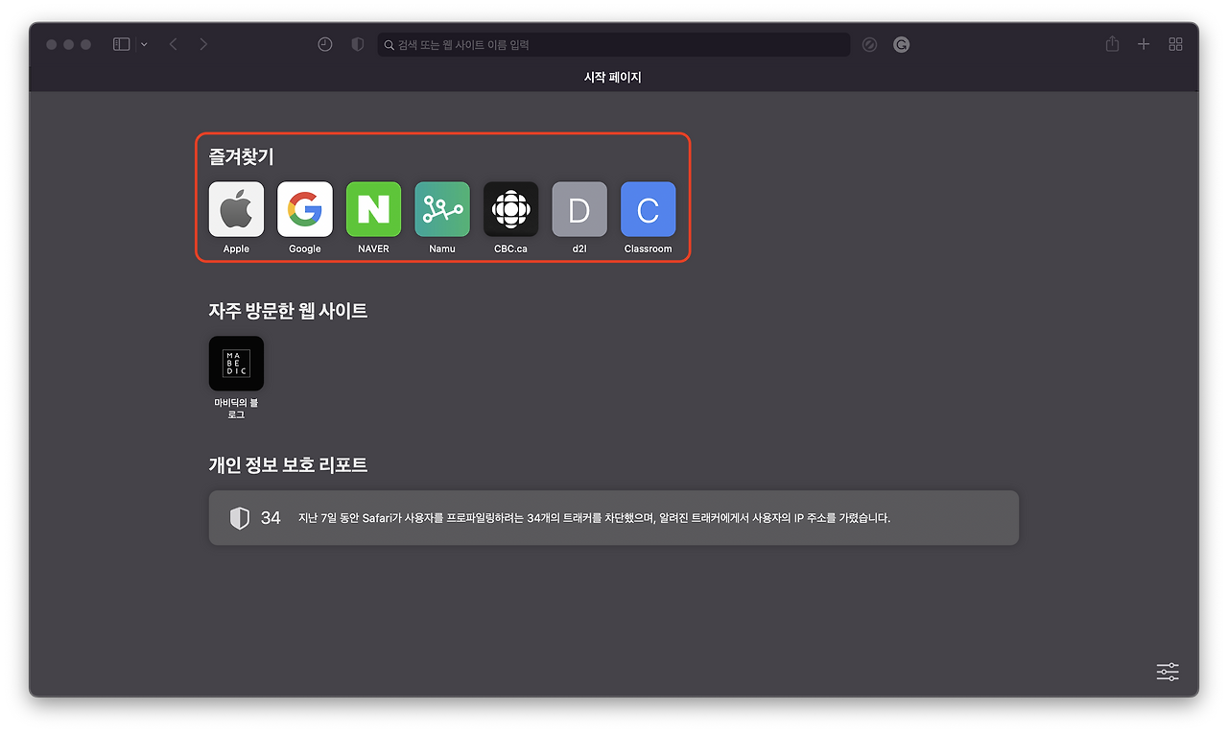Open the content blocker icon near search field
Screen dimensions: 1228x733
pos(870,44)
